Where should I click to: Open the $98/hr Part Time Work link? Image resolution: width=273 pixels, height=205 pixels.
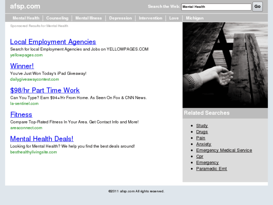click(45, 90)
